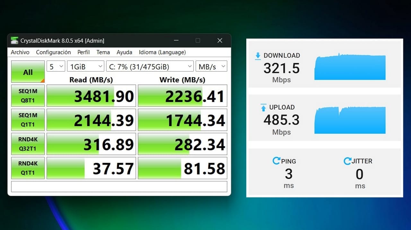The width and height of the screenshot is (411, 230).
Task: Start the SEQ1M Q8T1 test
Action: click(28, 96)
